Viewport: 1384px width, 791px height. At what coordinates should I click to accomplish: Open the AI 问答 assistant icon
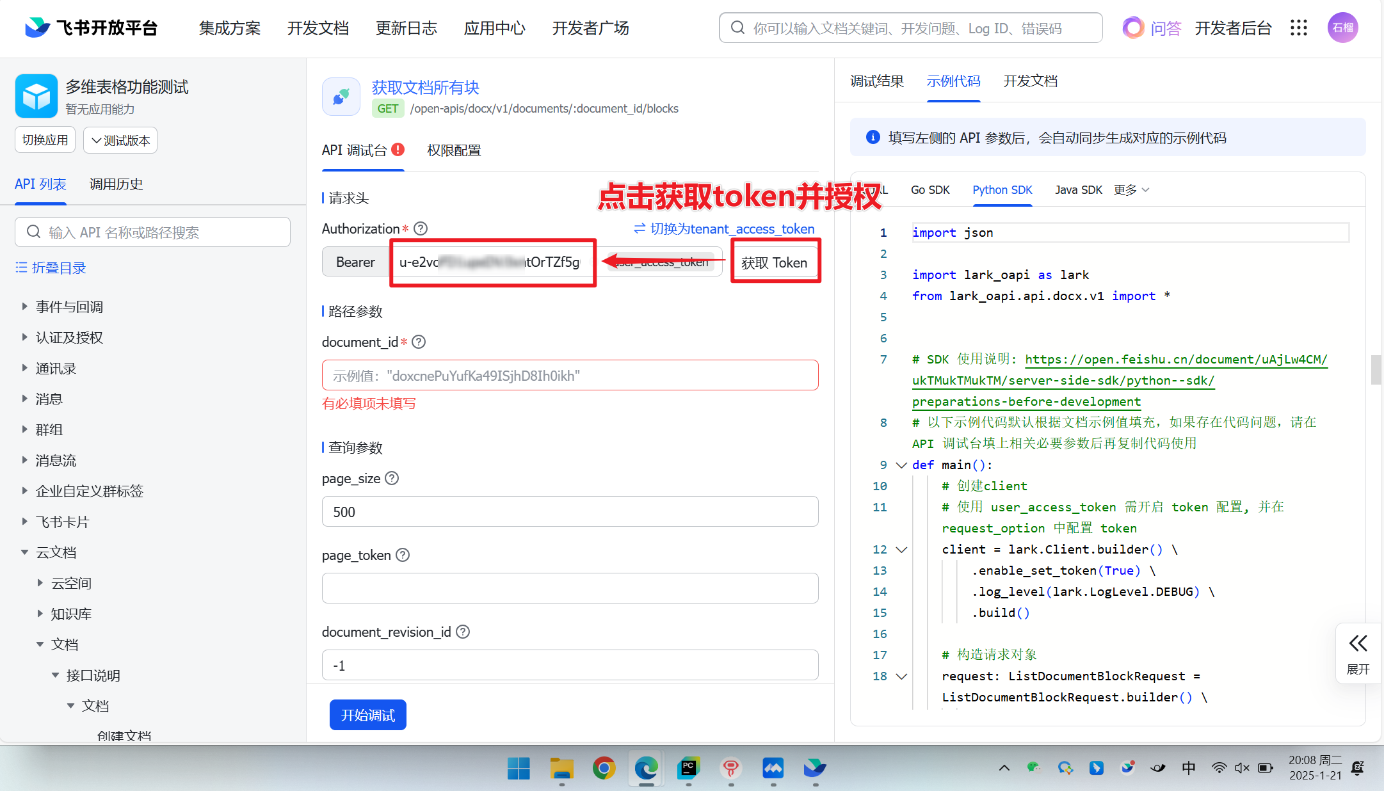[1132, 28]
